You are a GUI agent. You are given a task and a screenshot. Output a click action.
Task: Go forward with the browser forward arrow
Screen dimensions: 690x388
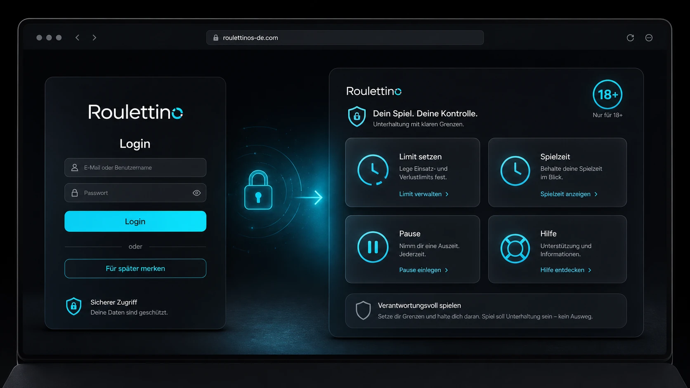click(95, 38)
